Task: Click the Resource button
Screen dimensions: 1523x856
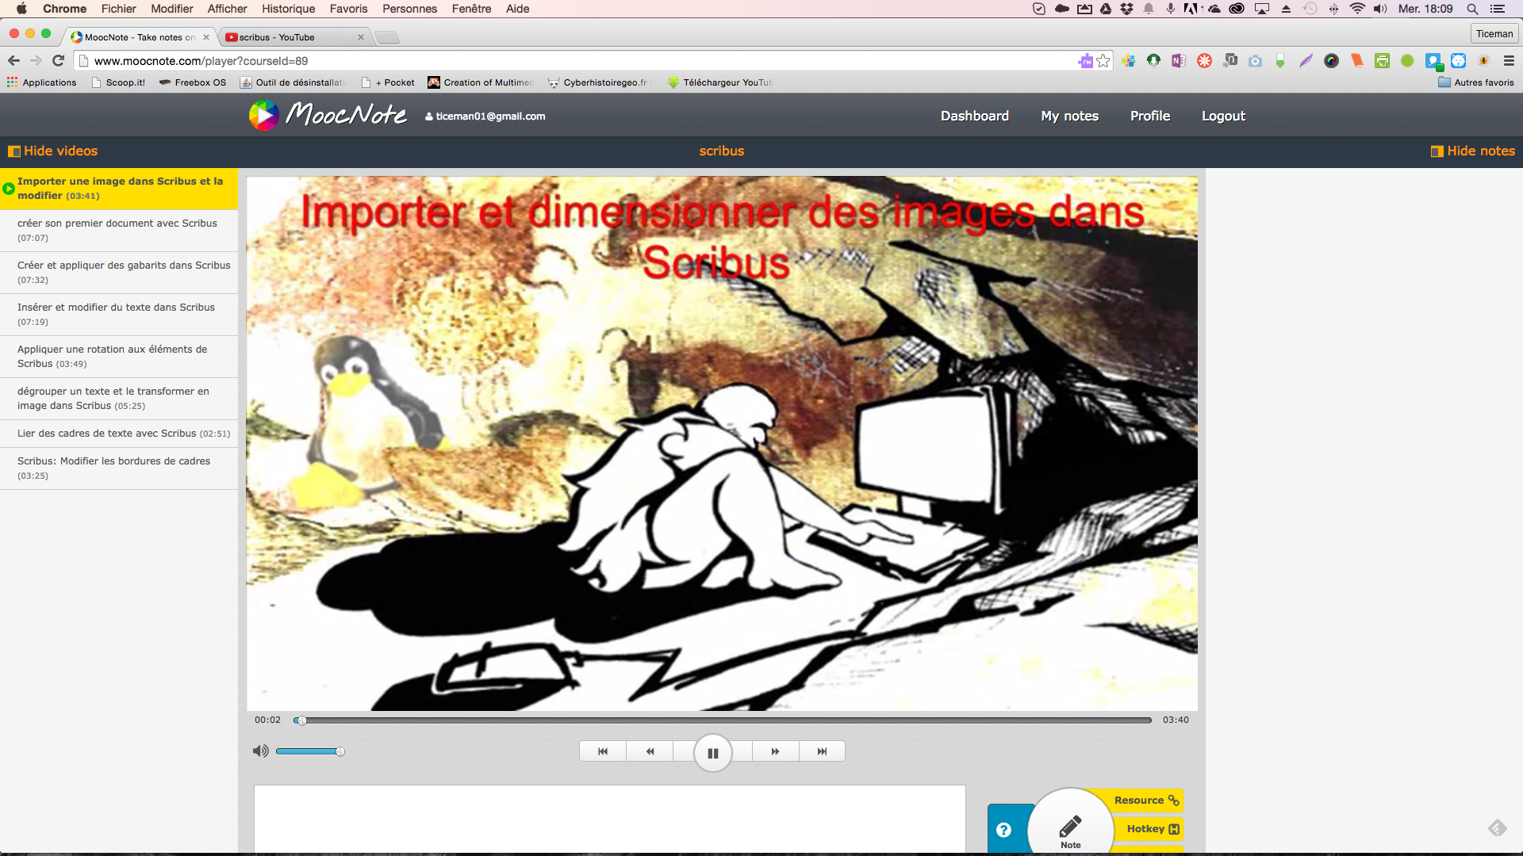Action: click(1146, 801)
